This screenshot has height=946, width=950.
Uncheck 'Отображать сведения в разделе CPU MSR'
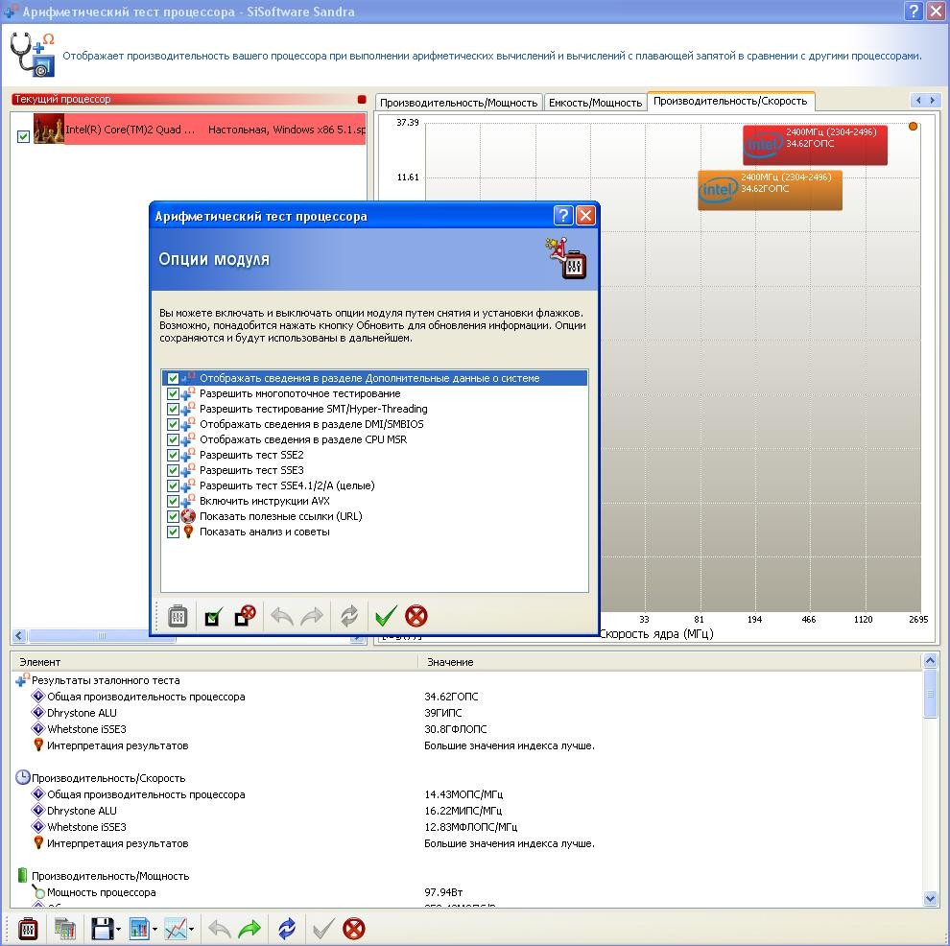click(173, 439)
